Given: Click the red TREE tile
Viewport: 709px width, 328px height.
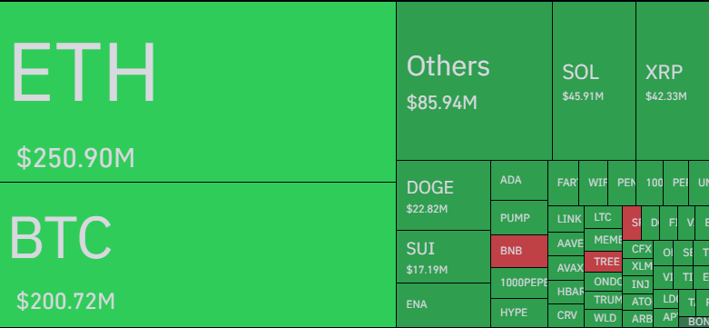Looking at the screenshot, I should 603,262.
